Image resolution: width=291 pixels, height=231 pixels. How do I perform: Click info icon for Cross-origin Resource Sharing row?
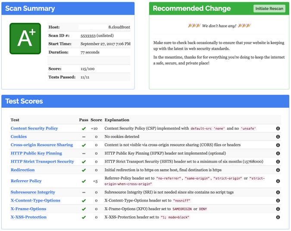coord(278,145)
